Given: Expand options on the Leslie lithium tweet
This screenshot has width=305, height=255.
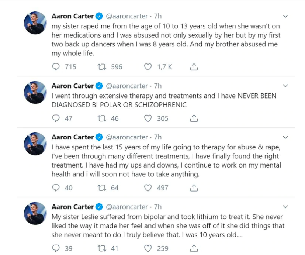Looking at the screenshot, I should pyautogui.click(x=285, y=207).
